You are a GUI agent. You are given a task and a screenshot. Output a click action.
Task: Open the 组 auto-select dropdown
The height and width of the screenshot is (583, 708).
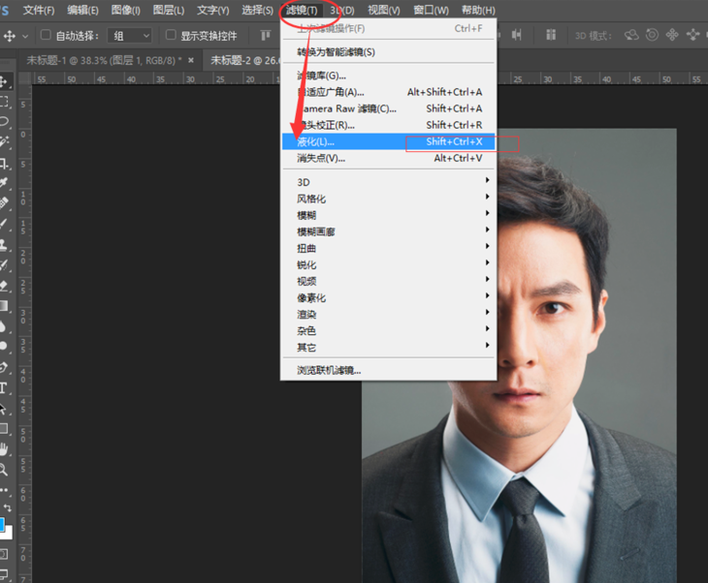[x=130, y=36]
